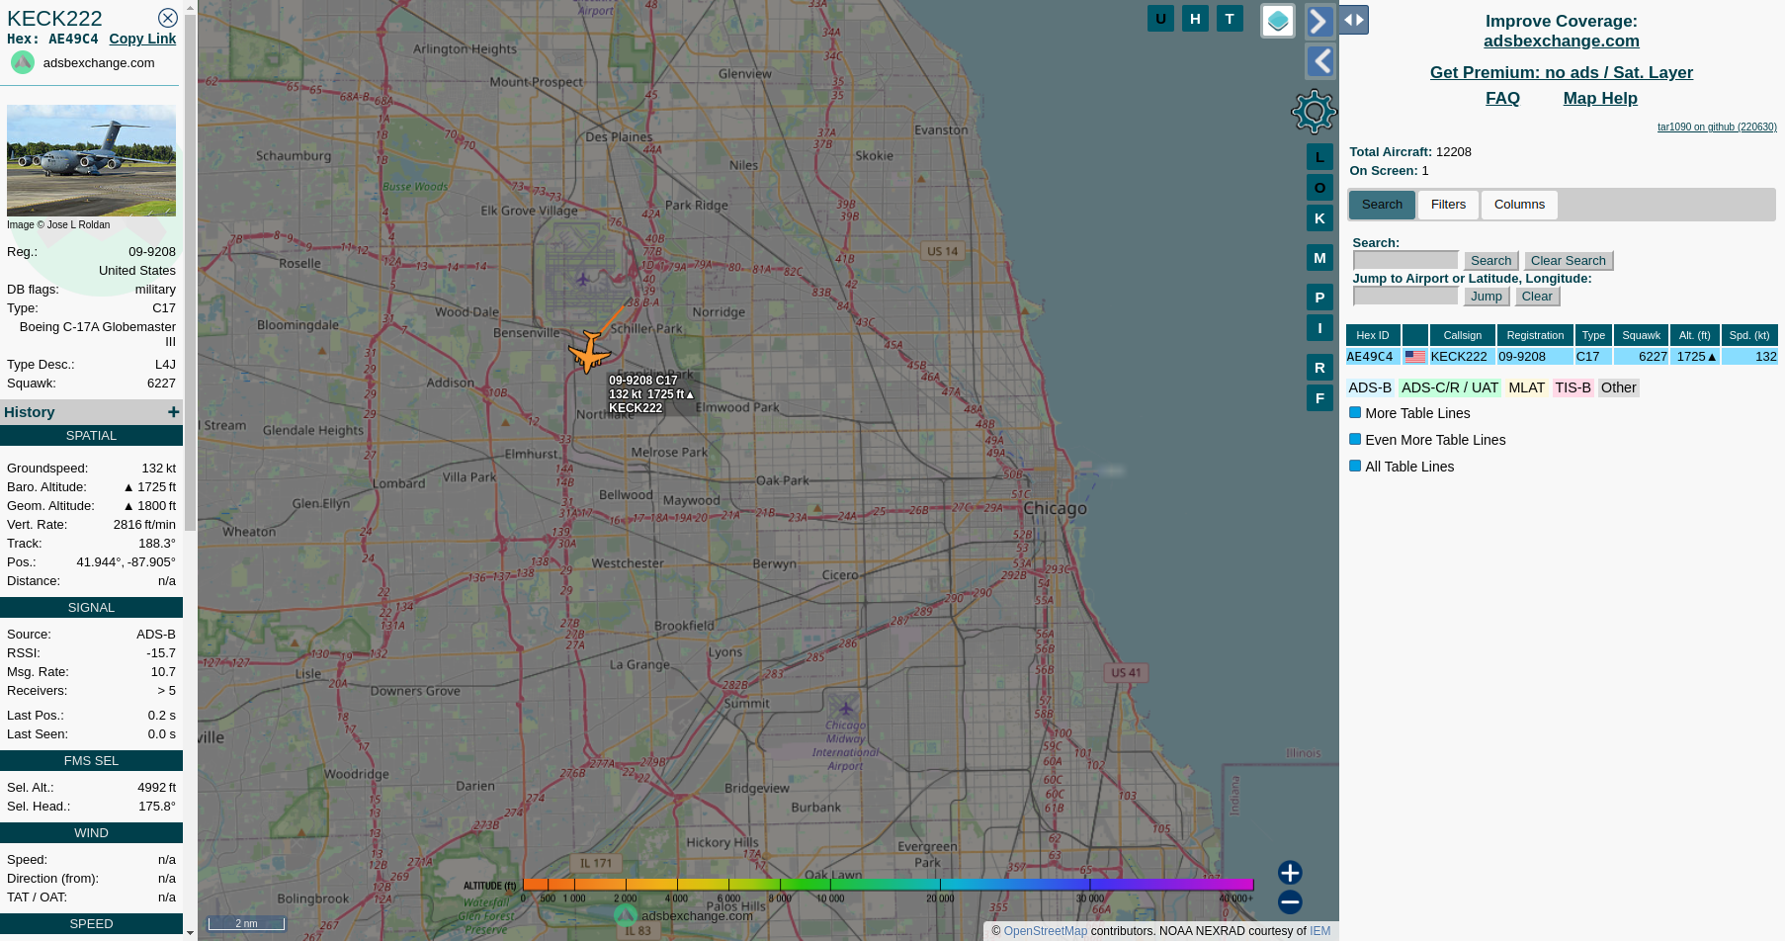This screenshot has height=941, width=1785.
Task: Open Get Premium no ads link
Action: click(x=1561, y=72)
